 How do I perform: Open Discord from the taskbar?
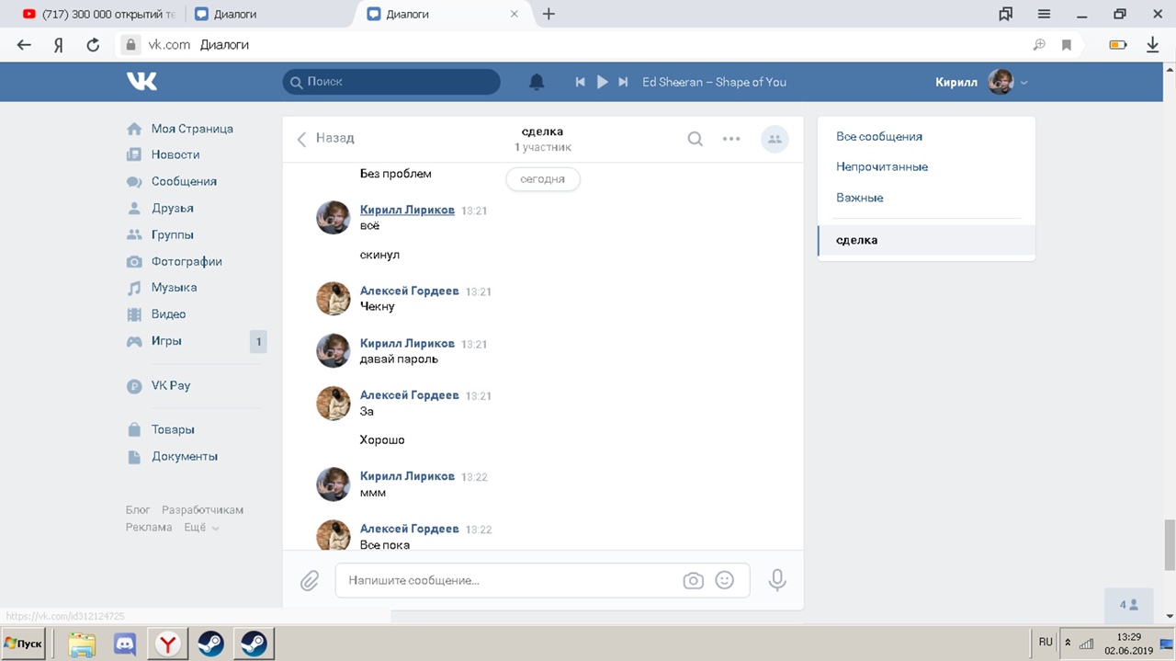pyautogui.click(x=125, y=644)
